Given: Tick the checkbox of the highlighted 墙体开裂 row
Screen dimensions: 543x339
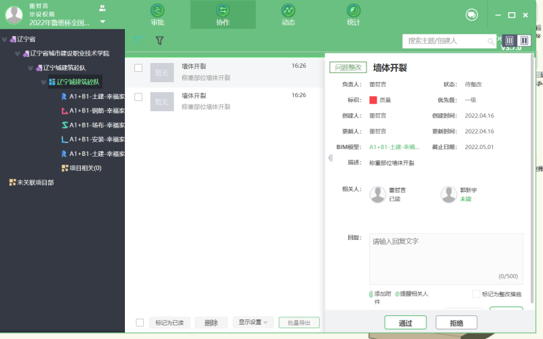Looking at the screenshot, I should [138, 68].
